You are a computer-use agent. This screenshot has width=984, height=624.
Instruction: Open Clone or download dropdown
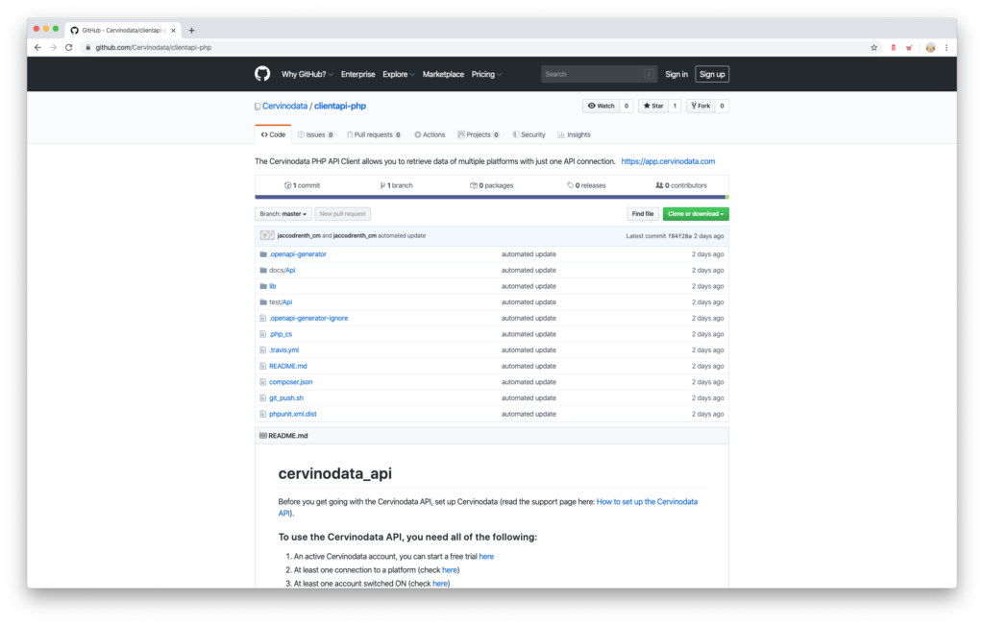(x=696, y=214)
